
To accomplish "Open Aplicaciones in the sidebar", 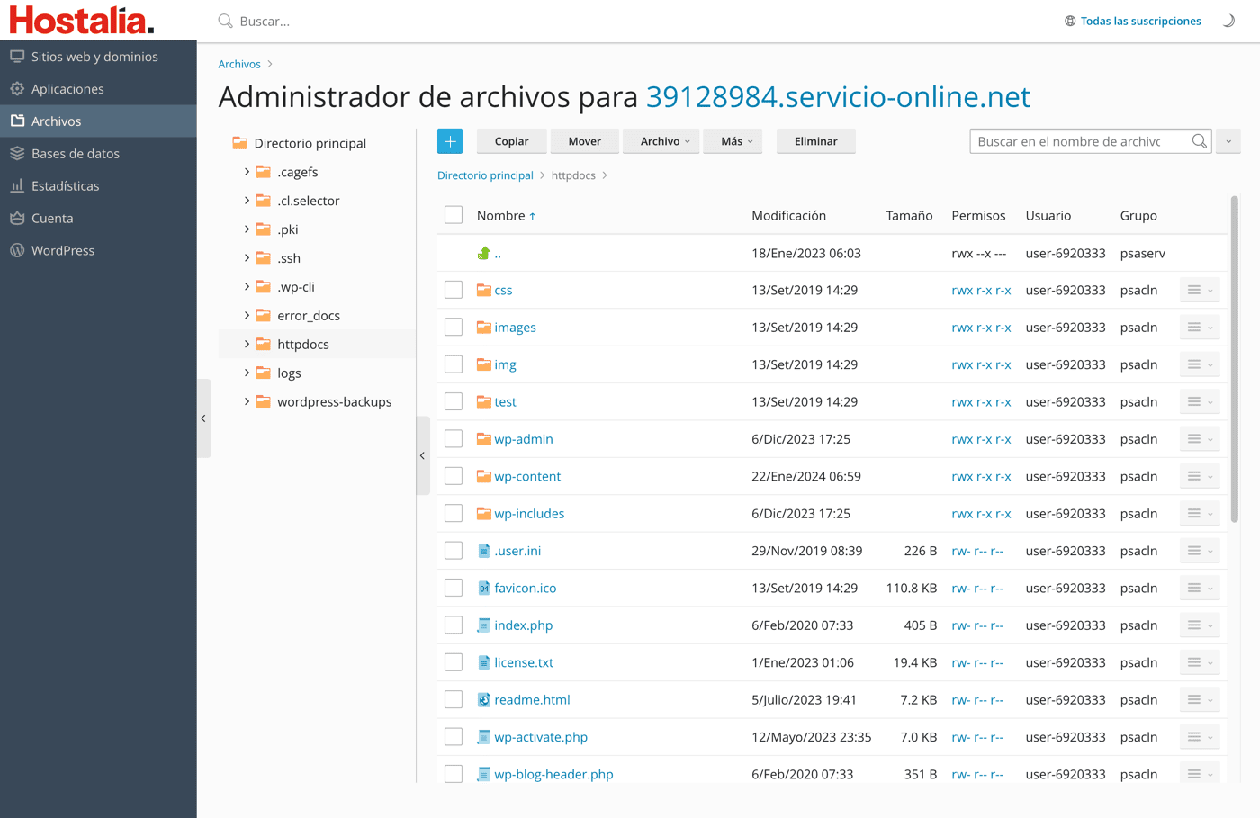I will click(98, 89).
